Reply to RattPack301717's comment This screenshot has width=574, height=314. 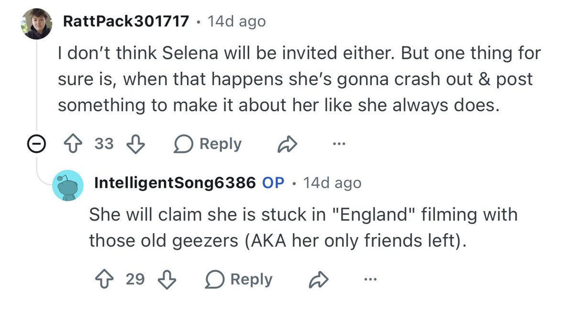coord(208,144)
